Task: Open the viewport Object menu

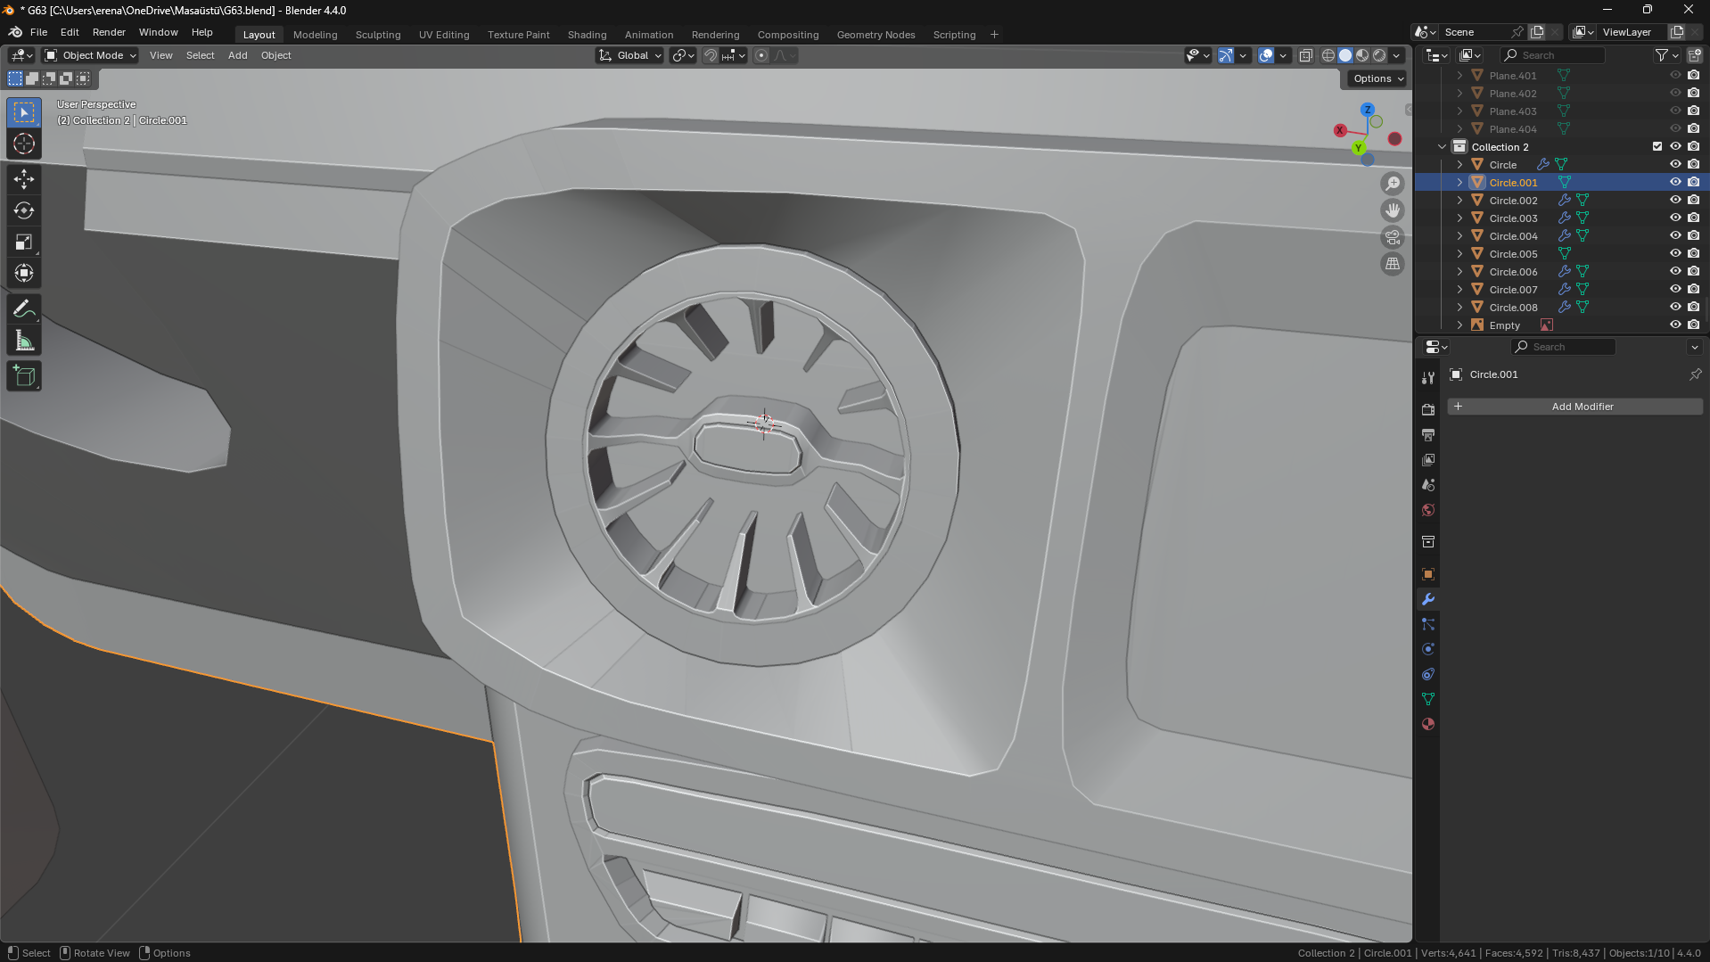Action: click(275, 55)
